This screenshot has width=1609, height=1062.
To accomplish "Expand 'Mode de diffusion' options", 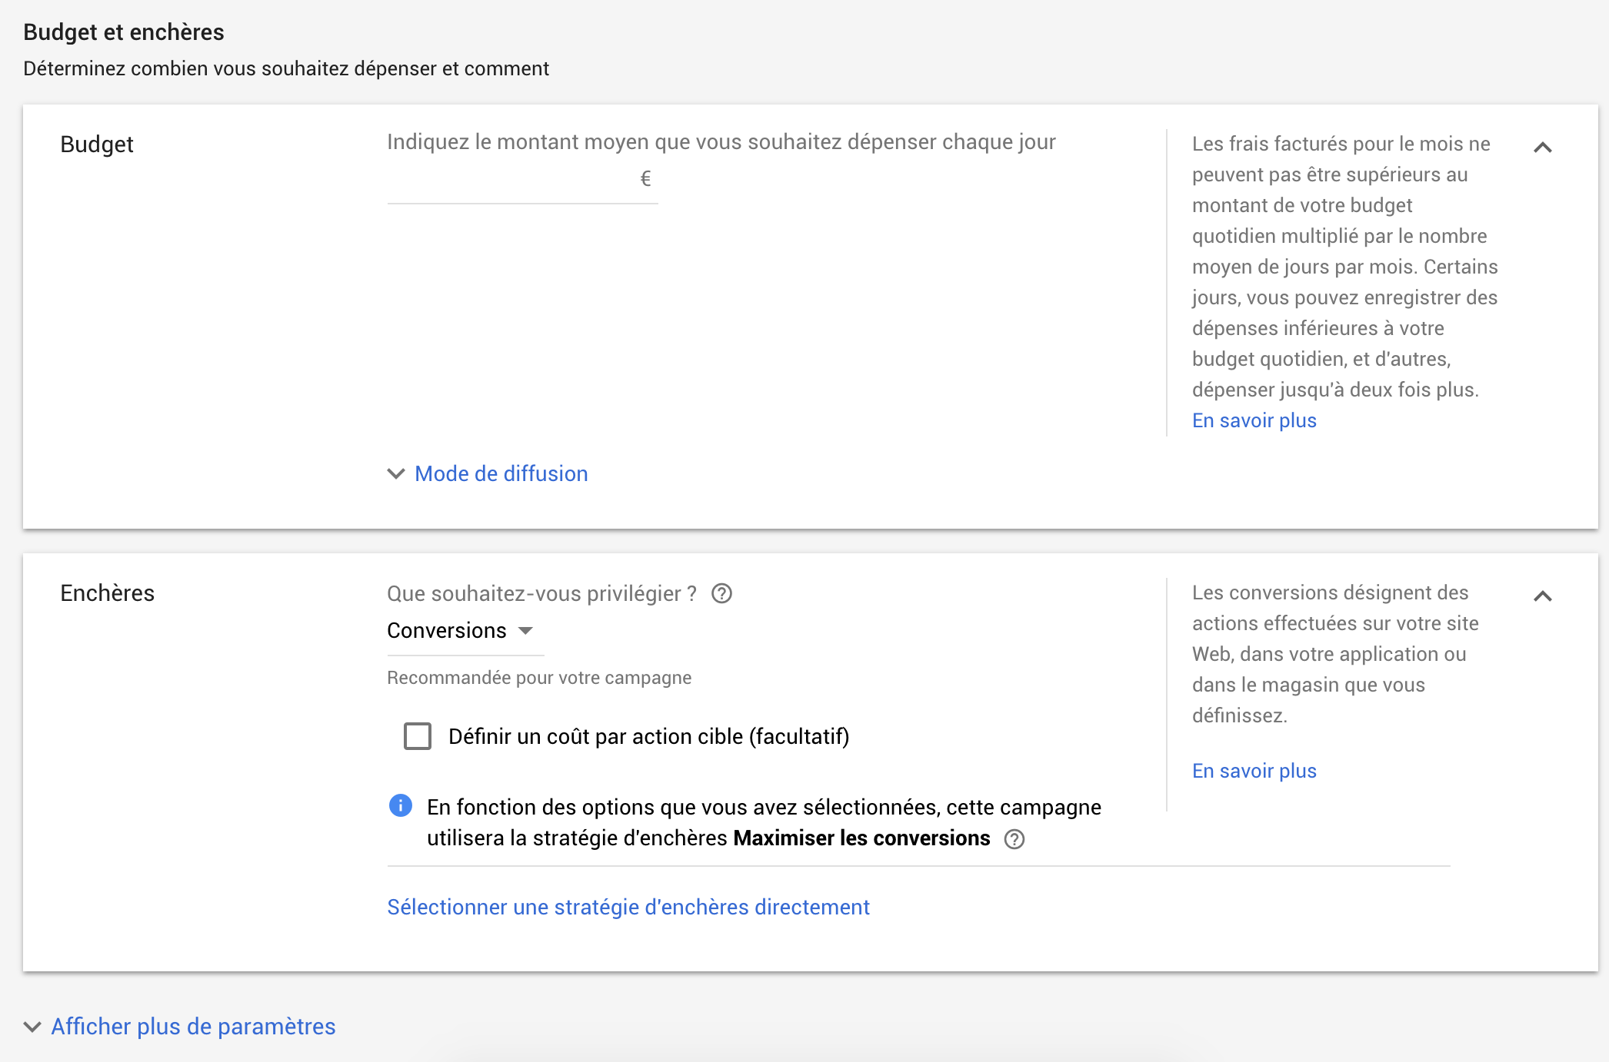I will tap(501, 473).
